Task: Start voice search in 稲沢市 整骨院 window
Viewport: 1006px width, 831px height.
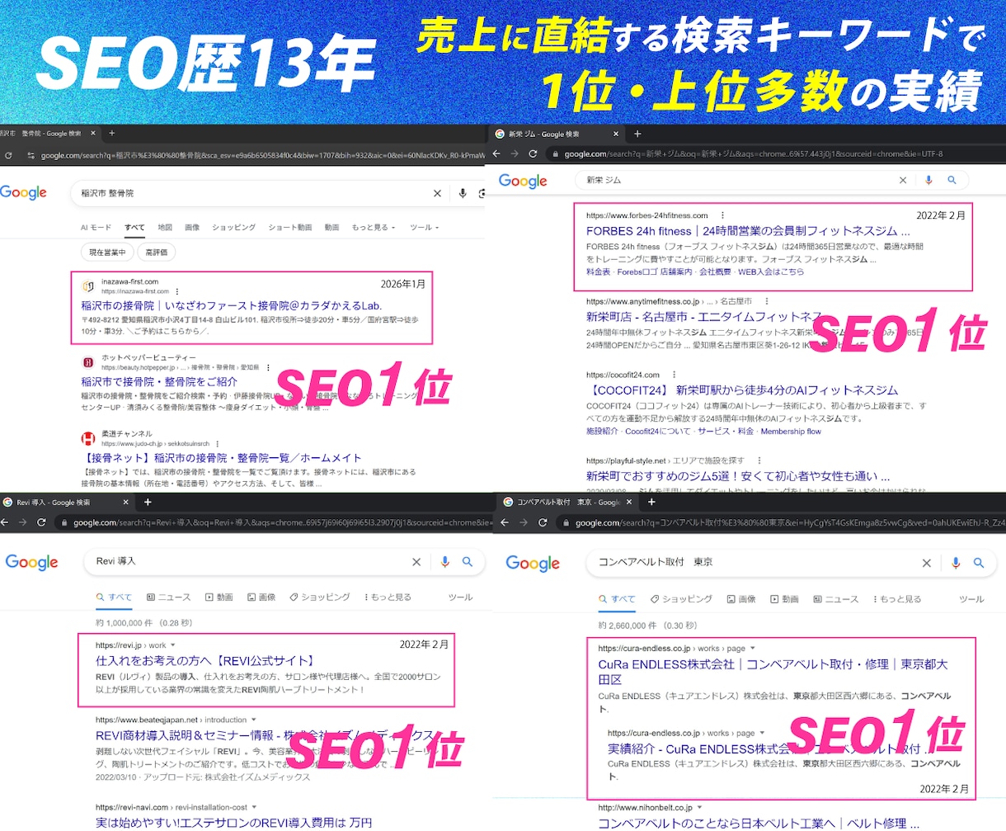Action: [x=463, y=193]
